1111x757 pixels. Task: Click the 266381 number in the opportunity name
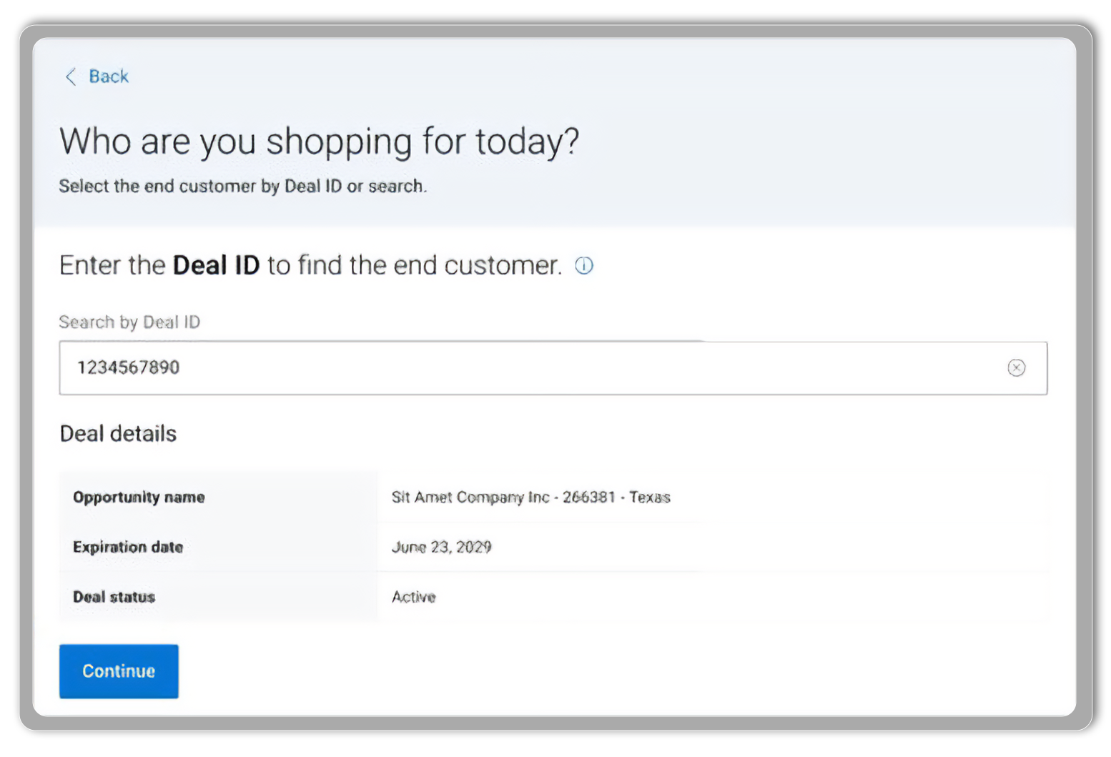point(588,497)
